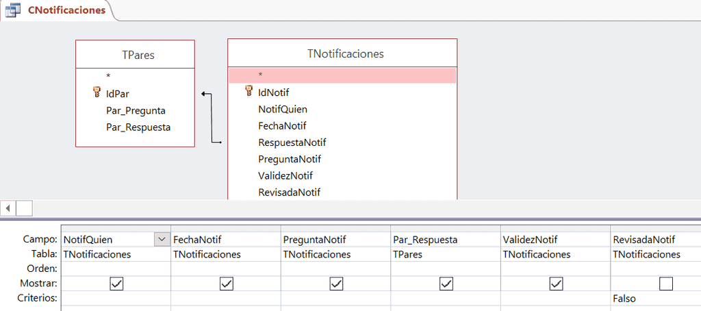Select the RespuestaNotif field in the table list
This screenshot has width=701, height=311.
pos(292,142)
